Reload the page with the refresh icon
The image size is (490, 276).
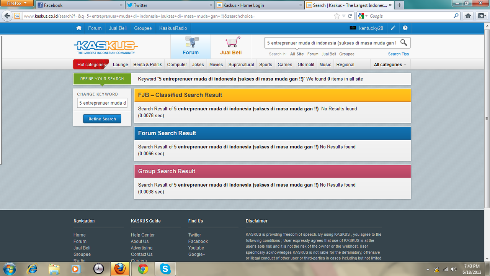[350, 16]
